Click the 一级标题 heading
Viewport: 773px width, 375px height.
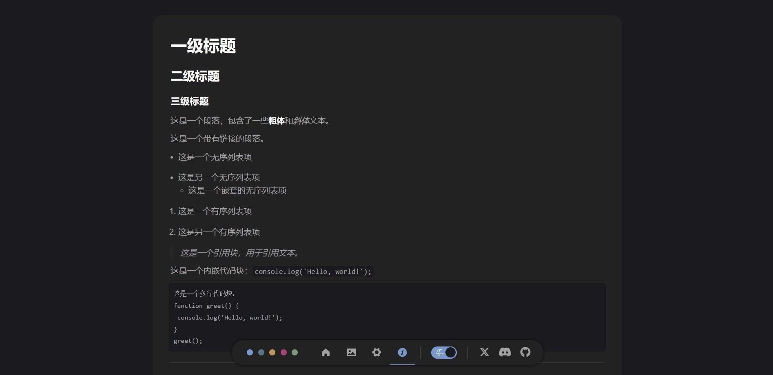203,46
